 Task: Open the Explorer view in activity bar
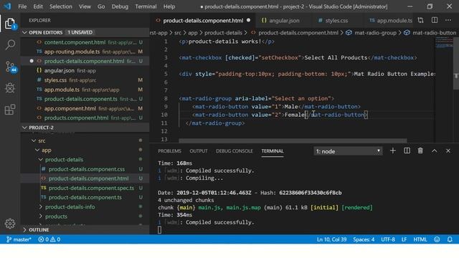point(10,24)
